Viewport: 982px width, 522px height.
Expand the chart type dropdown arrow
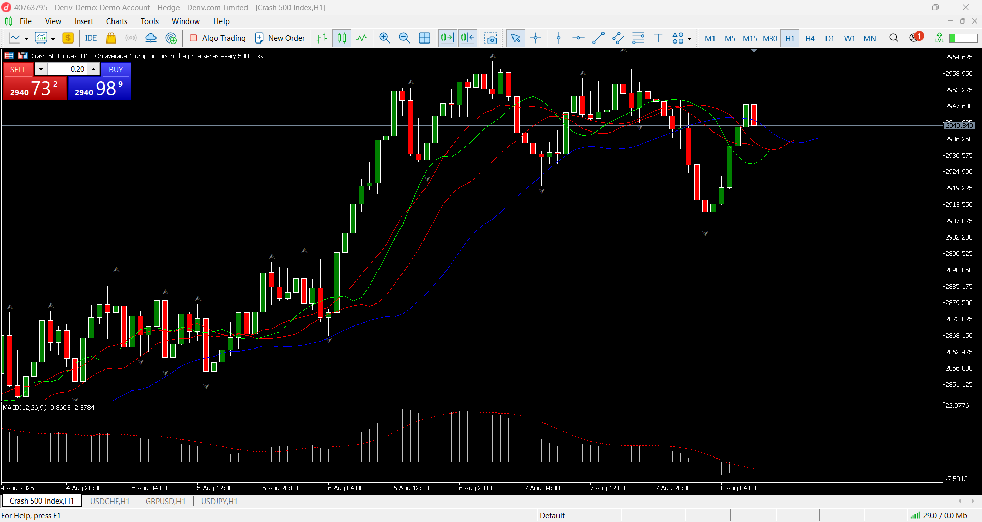tap(26, 39)
